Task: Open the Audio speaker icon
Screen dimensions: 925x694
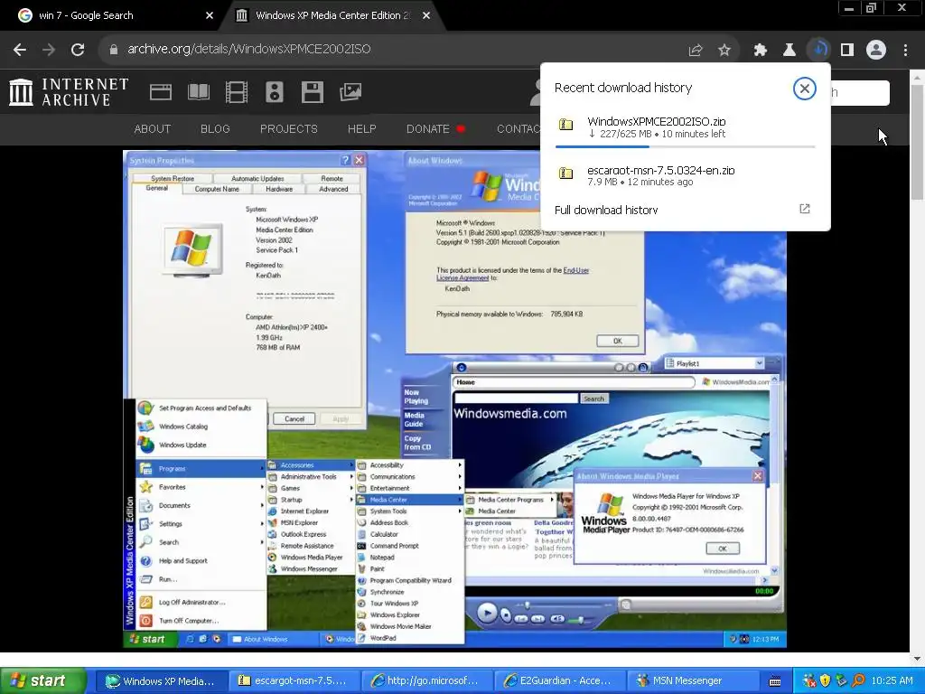Action: 275,92
